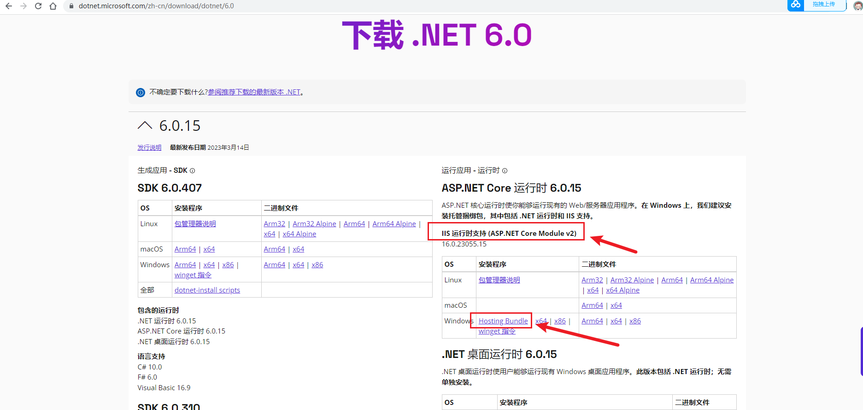Download ASP.NET runtime Linux Arm32 binary
Image resolution: width=863 pixels, height=410 pixels.
pos(593,280)
